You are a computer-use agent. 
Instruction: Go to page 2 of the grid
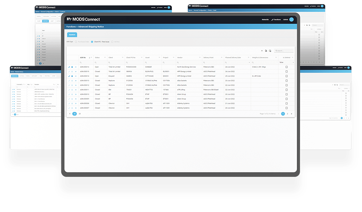coord(287,114)
